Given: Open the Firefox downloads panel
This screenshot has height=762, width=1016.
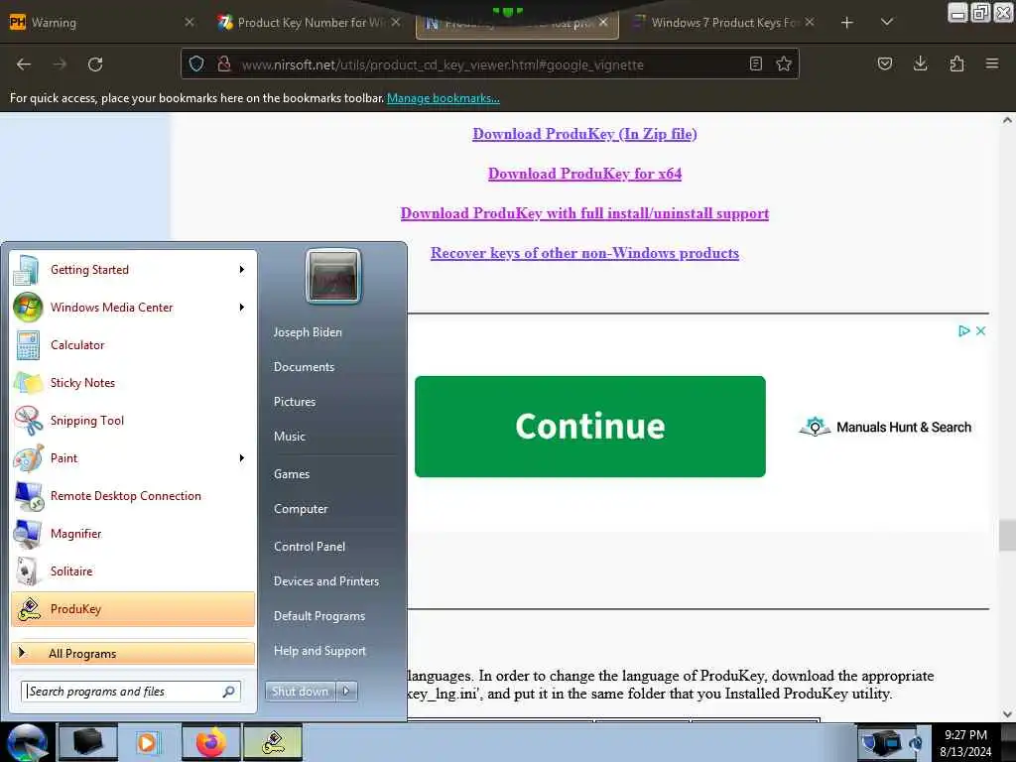Looking at the screenshot, I should [x=920, y=63].
